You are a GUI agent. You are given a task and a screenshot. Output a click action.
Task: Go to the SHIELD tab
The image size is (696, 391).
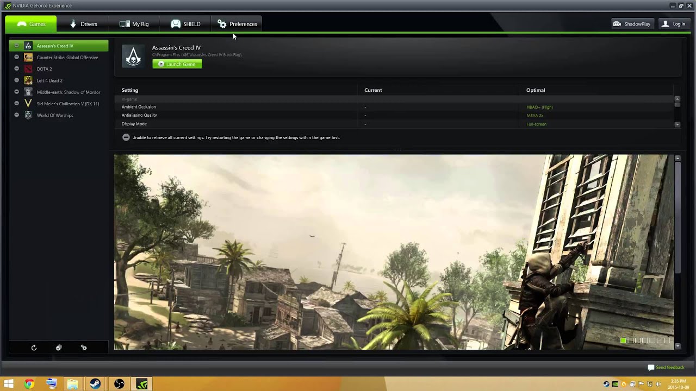pos(185,24)
